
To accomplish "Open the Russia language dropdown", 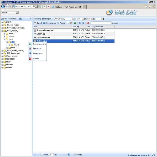I will [x=17, y=13].
